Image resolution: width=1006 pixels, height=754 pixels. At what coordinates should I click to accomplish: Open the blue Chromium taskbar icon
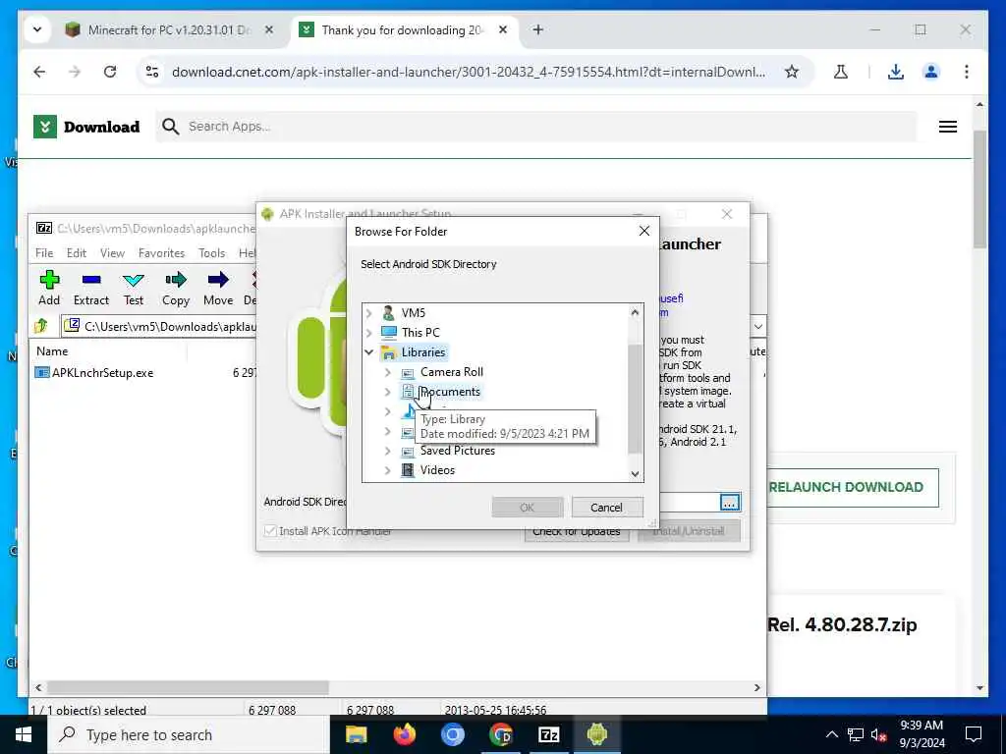tap(452, 734)
